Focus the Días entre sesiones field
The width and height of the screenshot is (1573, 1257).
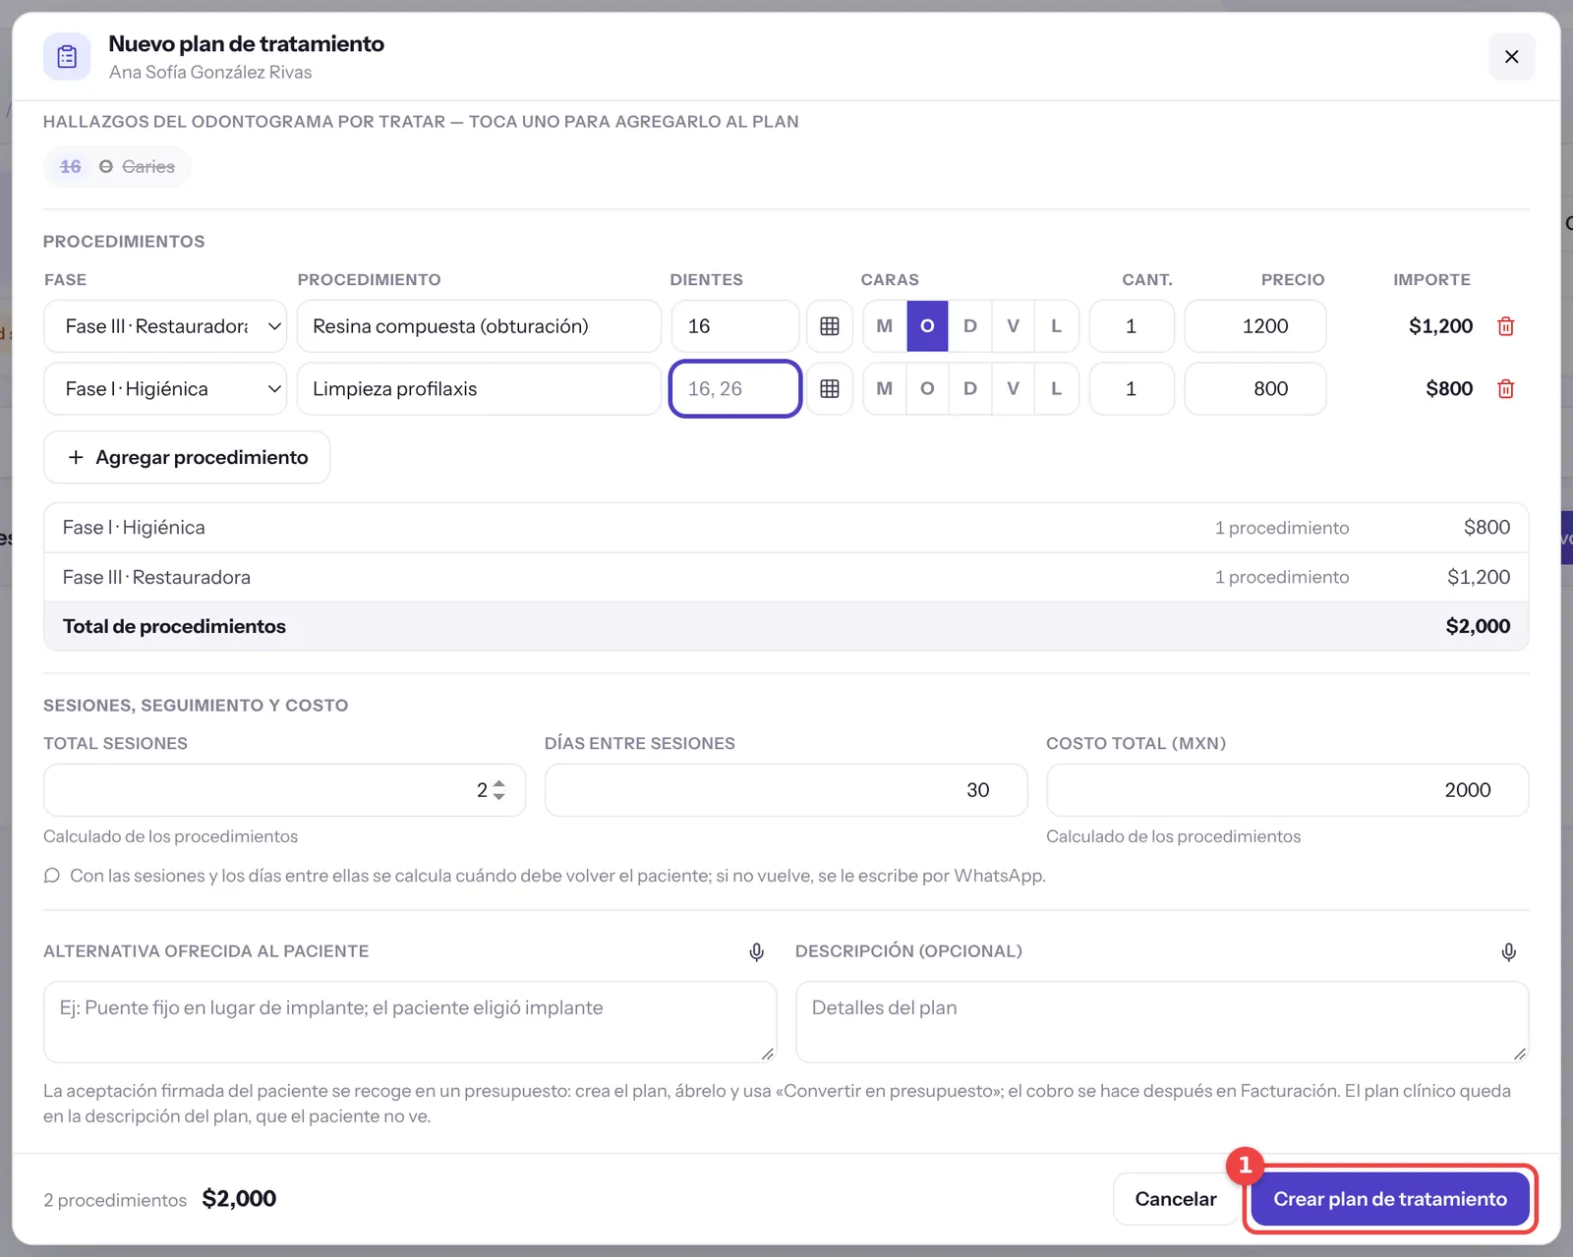click(786, 790)
